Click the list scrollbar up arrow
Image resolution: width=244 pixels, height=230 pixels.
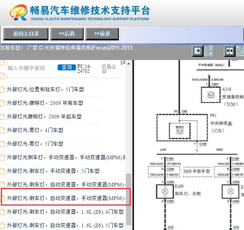pos(128,64)
